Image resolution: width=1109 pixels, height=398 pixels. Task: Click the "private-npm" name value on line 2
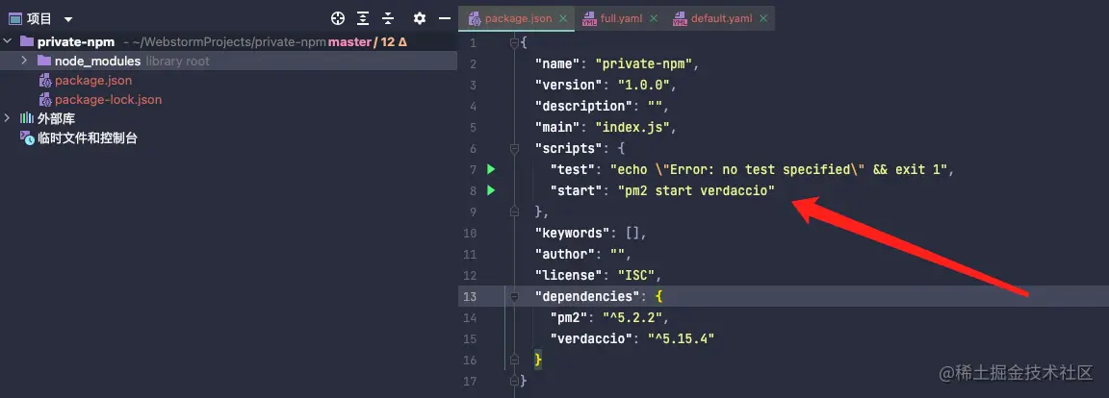(x=644, y=63)
